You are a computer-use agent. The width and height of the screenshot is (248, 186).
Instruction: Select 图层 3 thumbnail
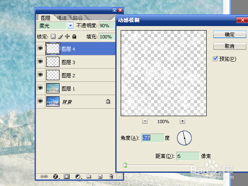tap(53, 62)
